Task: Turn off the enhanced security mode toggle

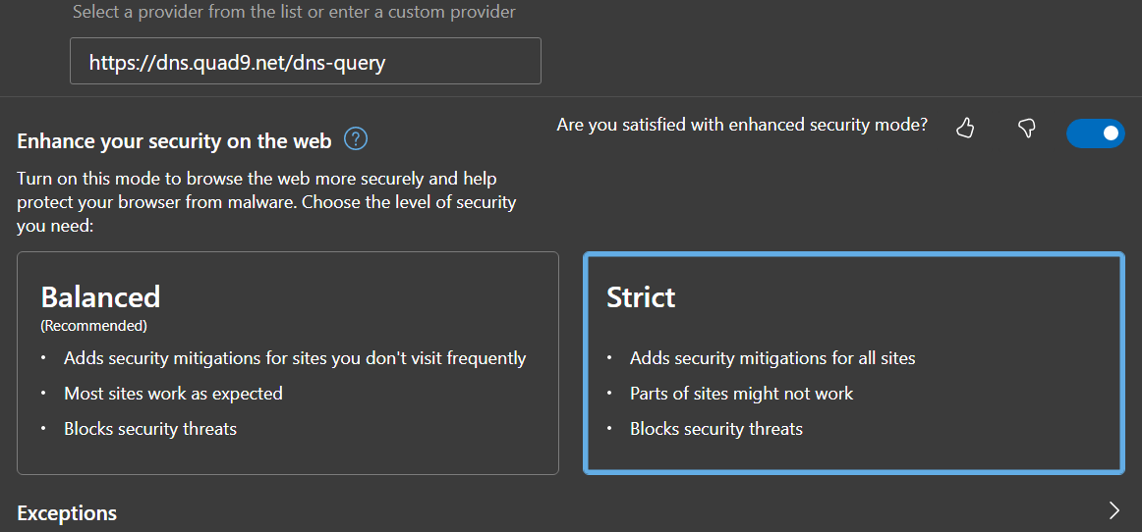Action: tap(1095, 133)
